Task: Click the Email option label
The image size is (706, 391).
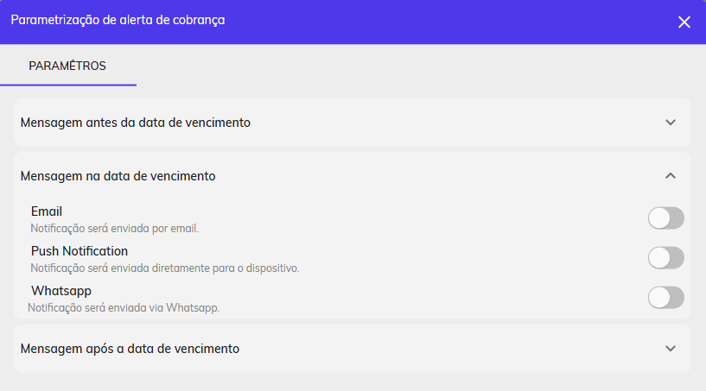Action: pyautogui.click(x=47, y=211)
